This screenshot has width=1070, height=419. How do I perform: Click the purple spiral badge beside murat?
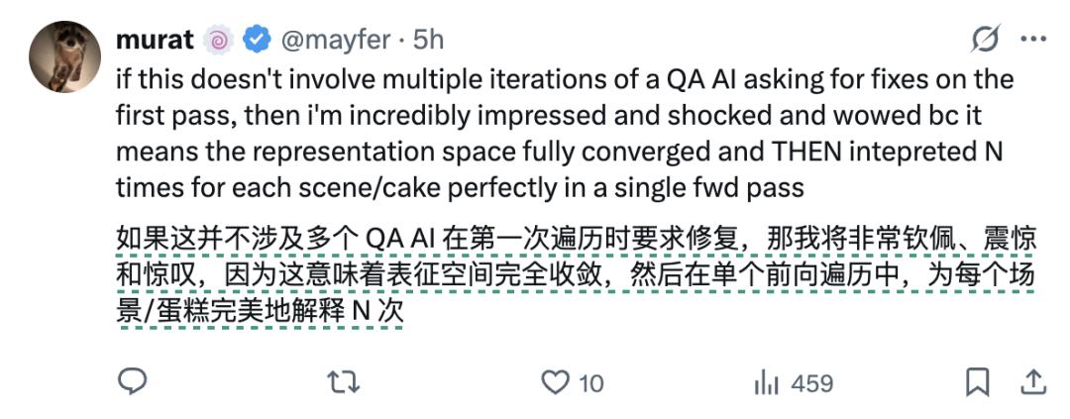[x=217, y=40]
